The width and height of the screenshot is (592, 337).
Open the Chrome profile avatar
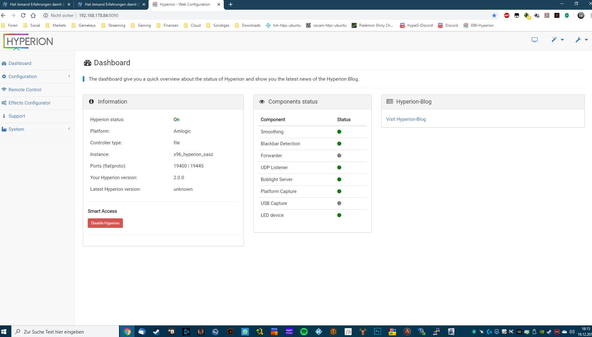(x=581, y=15)
